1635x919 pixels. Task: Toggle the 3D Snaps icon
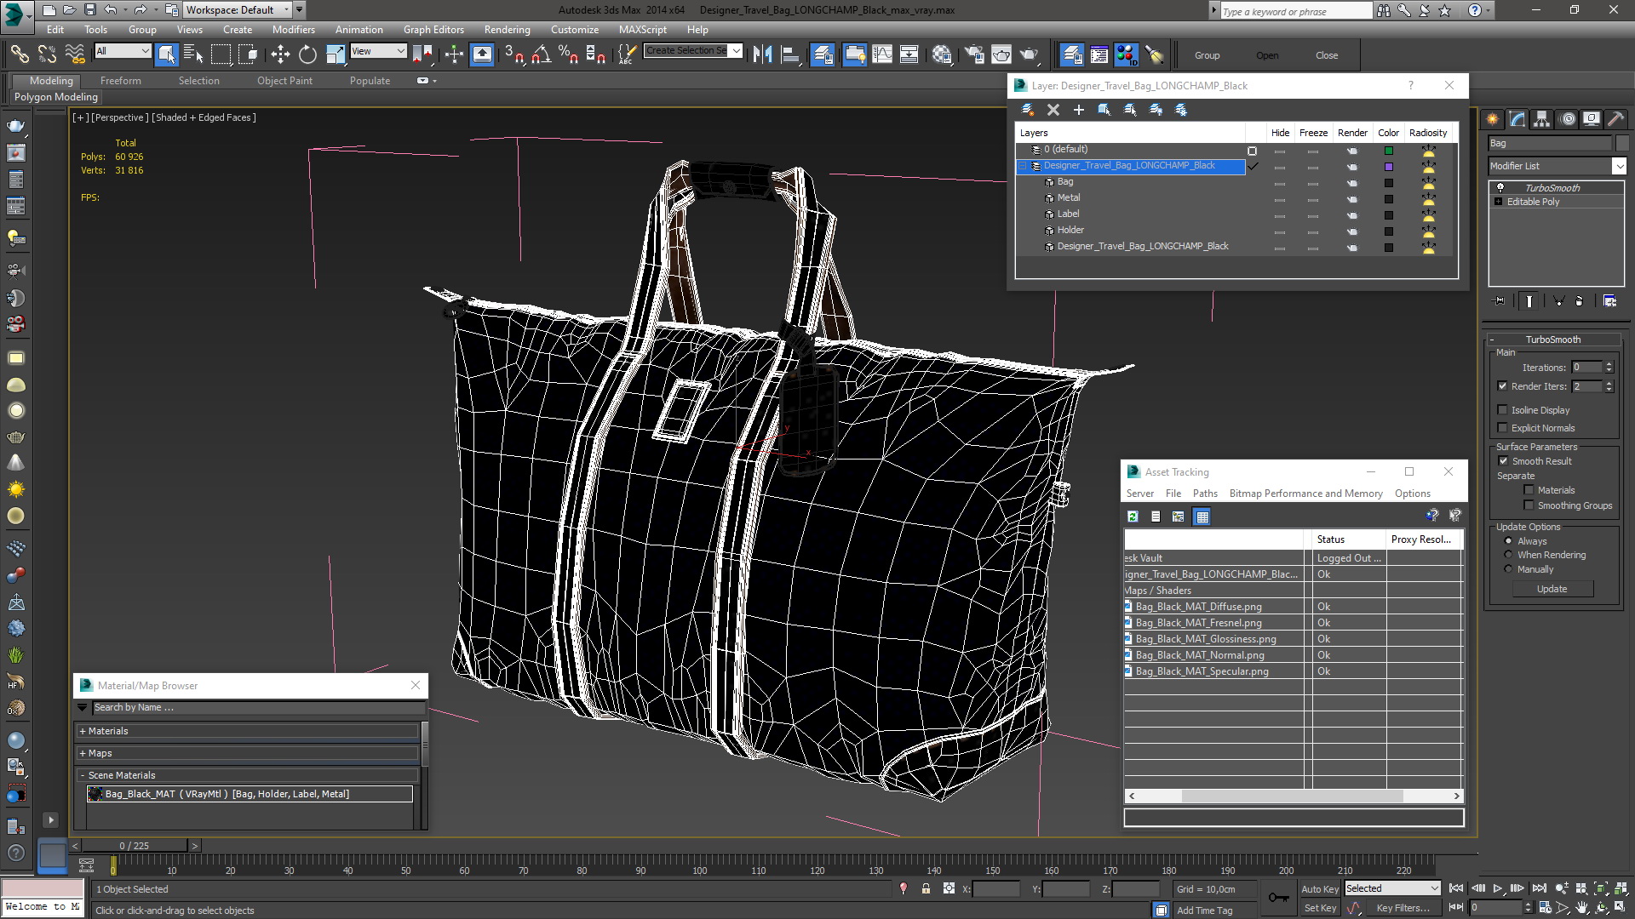(x=513, y=54)
